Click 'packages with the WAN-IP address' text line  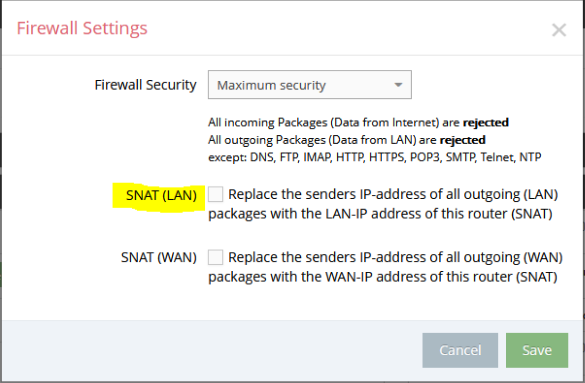[x=382, y=276]
